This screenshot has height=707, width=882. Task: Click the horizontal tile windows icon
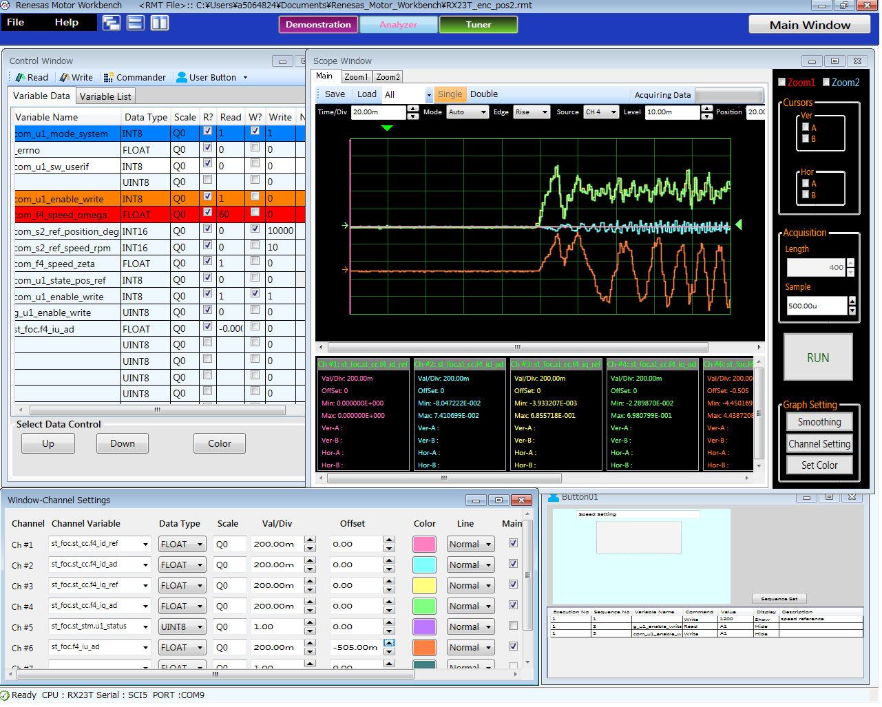click(x=136, y=23)
